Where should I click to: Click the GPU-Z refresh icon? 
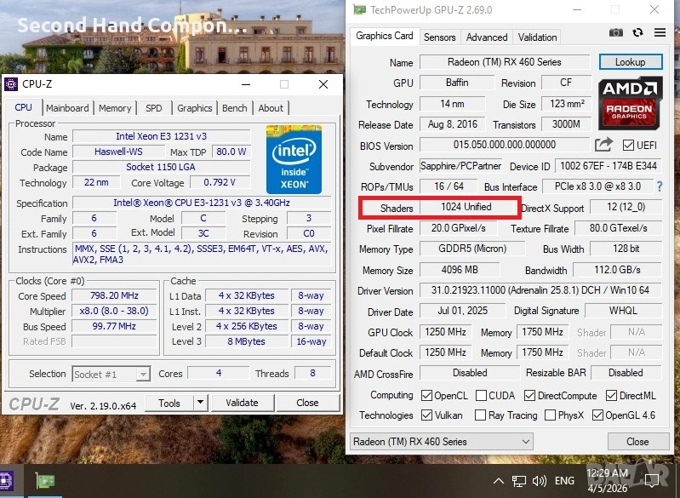point(637,32)
